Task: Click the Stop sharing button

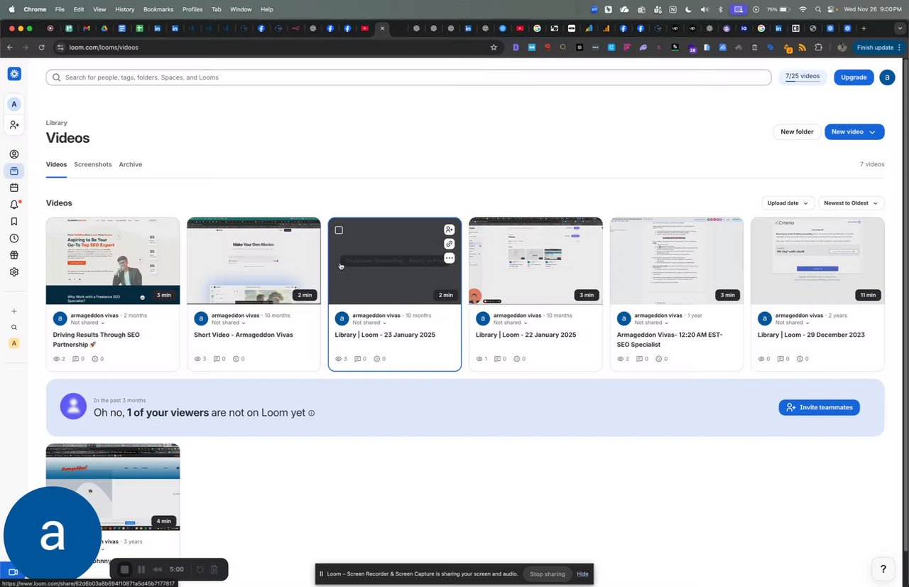Action: click(x=548, y=573)
